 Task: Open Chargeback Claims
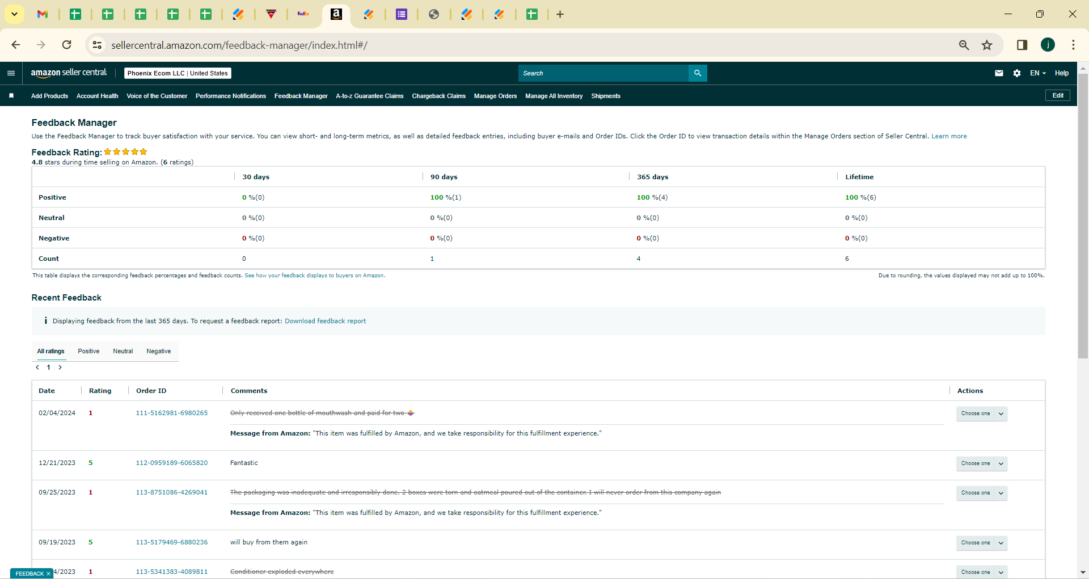439,96
